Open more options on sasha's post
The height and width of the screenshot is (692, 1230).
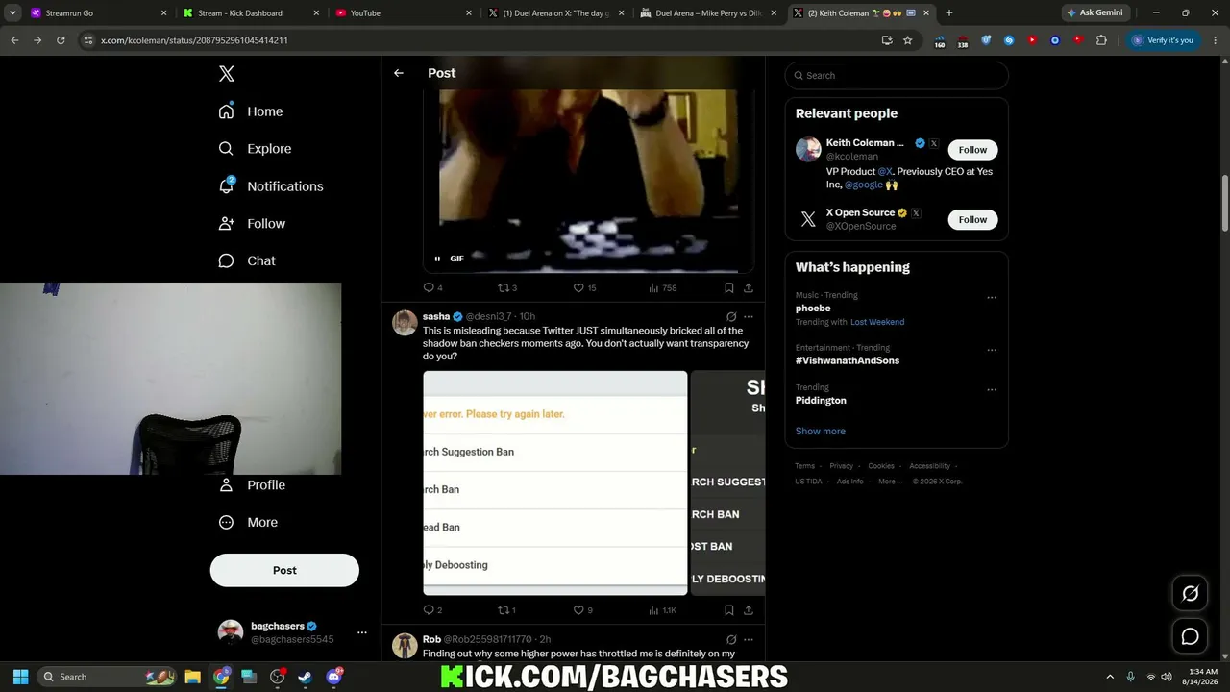749,316
